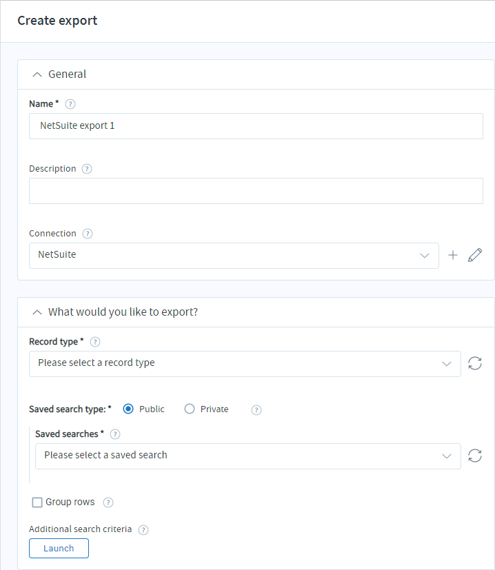Select the Public saved search type
495x570 pixels.
pyautogui.click(x=128, y=409)
